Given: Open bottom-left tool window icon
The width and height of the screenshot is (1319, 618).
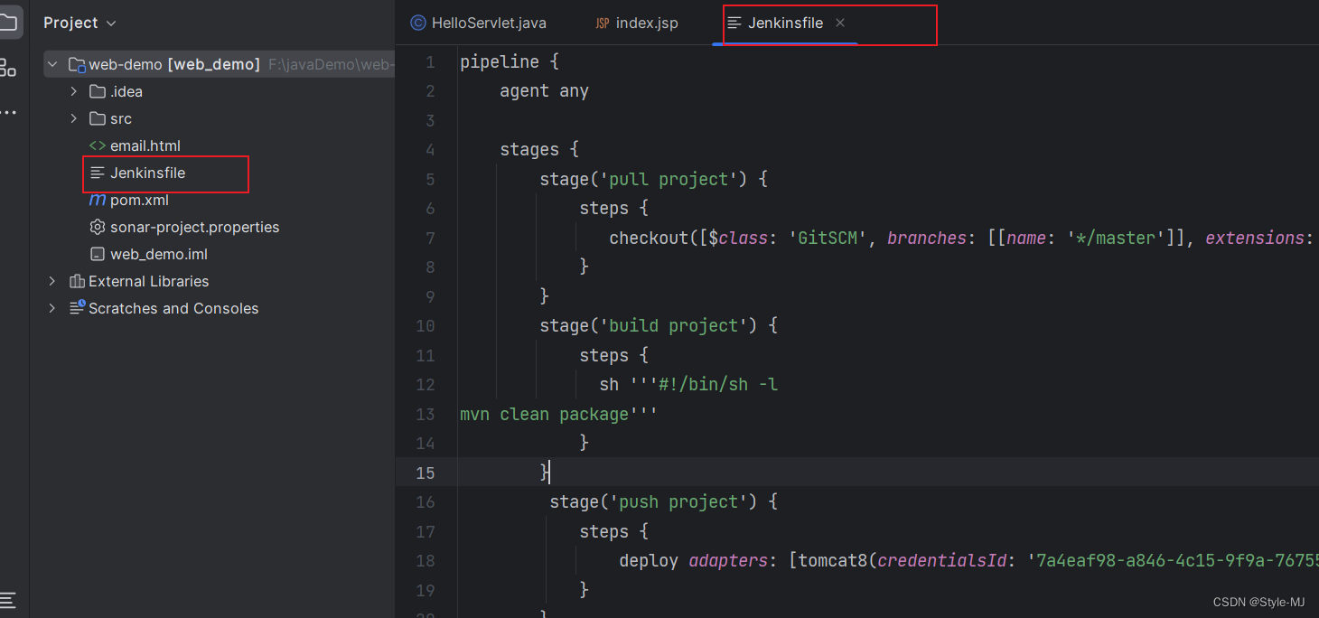Looking at the screenshot, I should click(x=7, y=599).
